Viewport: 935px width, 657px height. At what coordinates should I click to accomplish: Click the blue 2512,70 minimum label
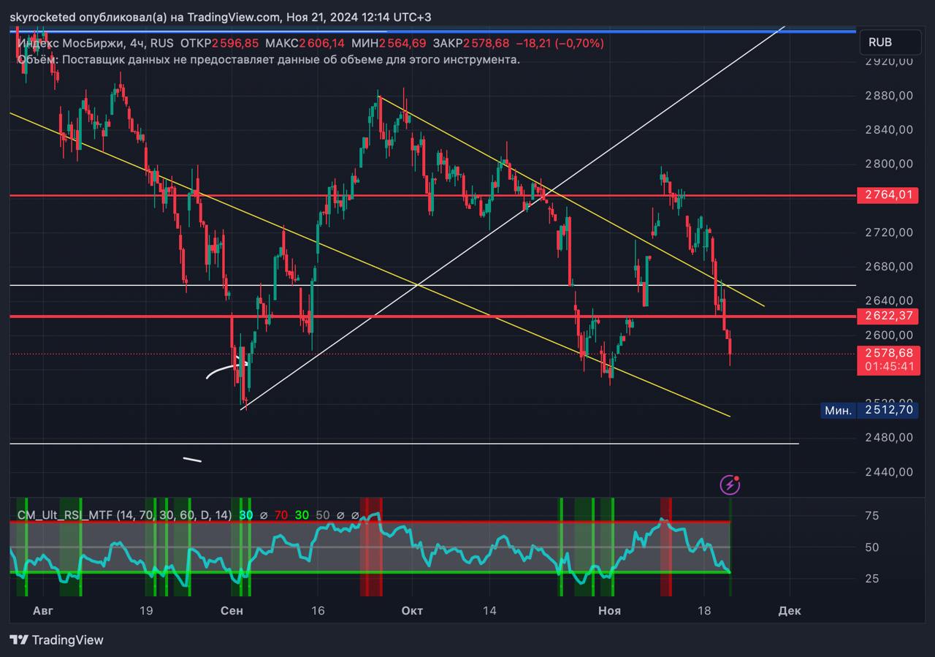pyautogui.click(x=889, y=410)
